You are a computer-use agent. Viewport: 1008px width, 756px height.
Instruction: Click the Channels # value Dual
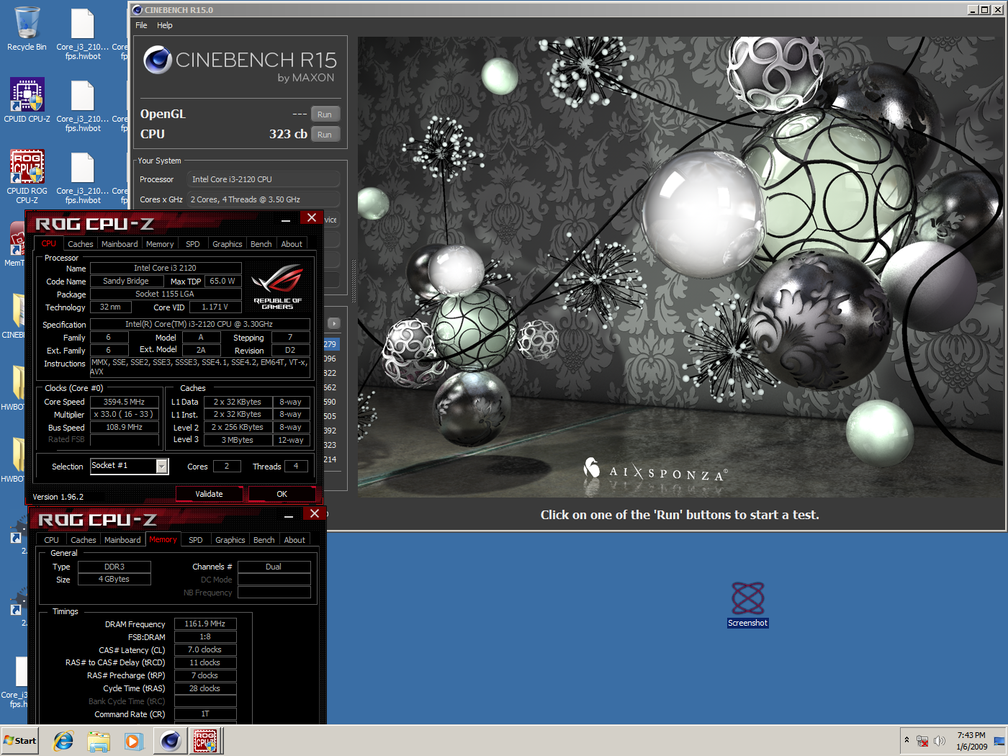point(274,567)
